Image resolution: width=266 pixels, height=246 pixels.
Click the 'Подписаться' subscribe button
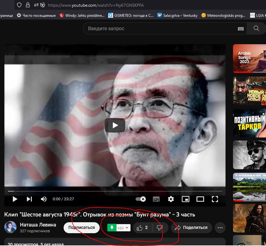point(82,228)
